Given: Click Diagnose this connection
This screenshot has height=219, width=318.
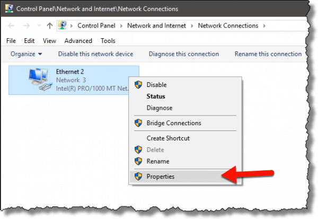Looking at the screenshot, I should [184, 54].
